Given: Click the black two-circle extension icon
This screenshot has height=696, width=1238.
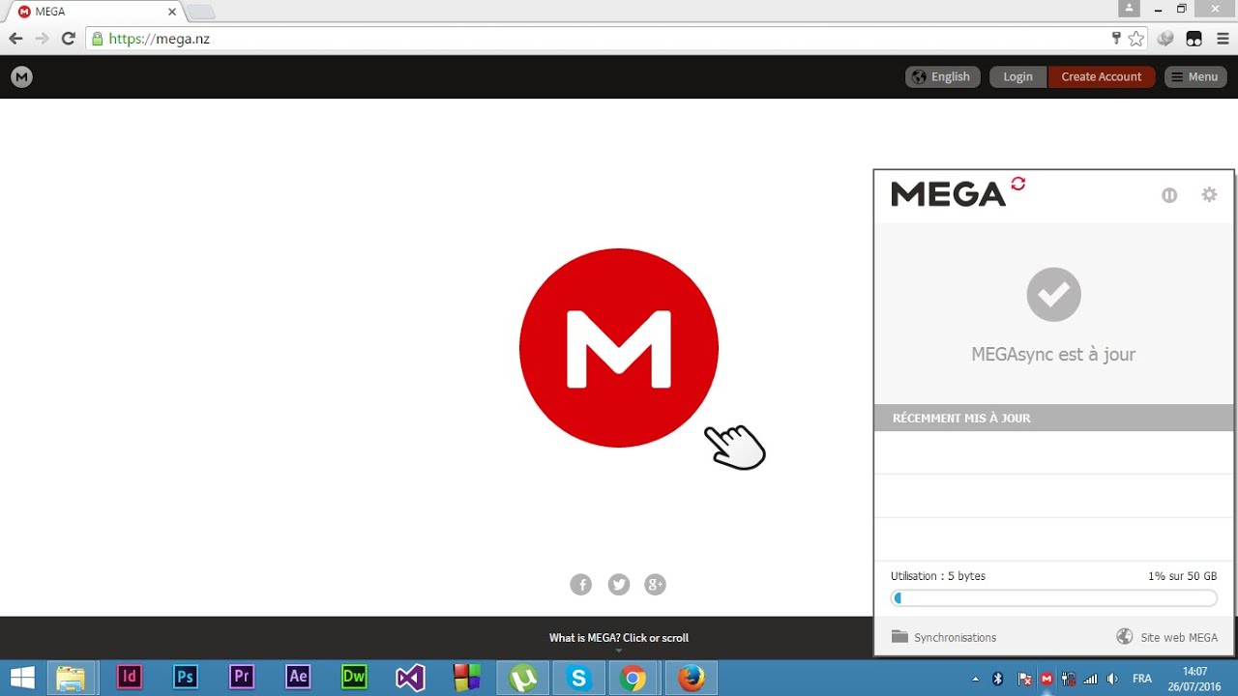Looking at the screenshot, I should click(1194, 39).
